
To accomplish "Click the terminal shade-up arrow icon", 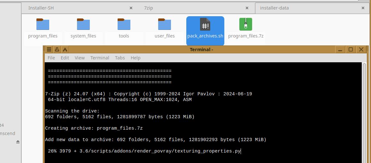I will click(65, 50).
